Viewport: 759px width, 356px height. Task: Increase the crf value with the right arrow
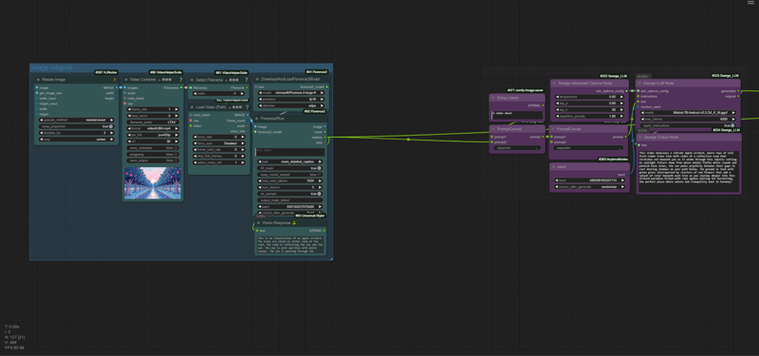click(x=177, y=141)
